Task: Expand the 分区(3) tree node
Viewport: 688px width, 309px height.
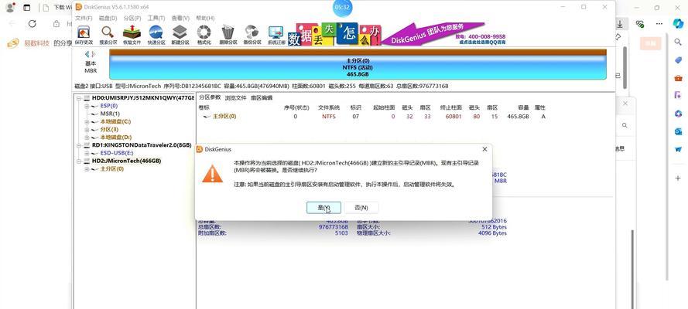Action: pos(87,130)
